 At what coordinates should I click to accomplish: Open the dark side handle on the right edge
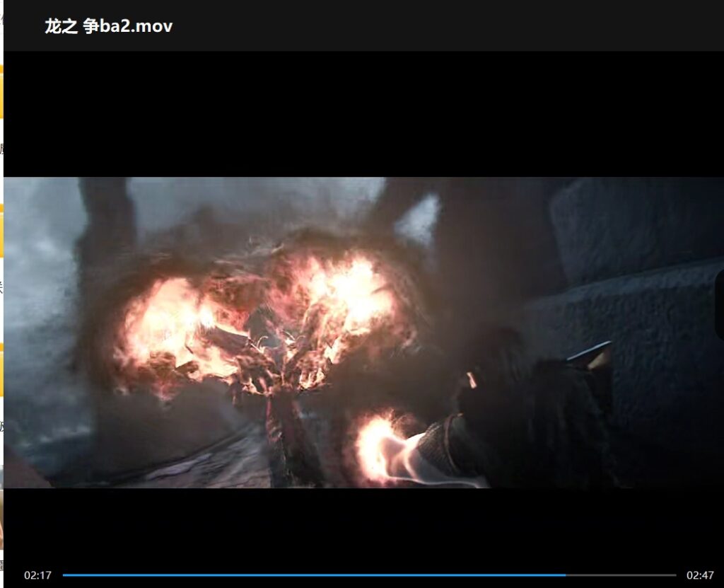[x=720, y=304]
